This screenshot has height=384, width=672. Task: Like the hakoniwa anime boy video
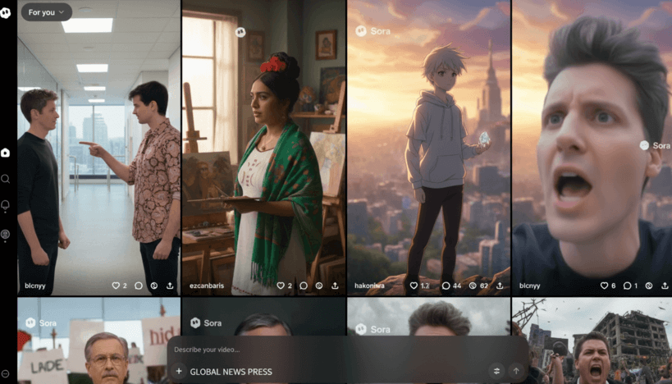[x=414, y=286]
